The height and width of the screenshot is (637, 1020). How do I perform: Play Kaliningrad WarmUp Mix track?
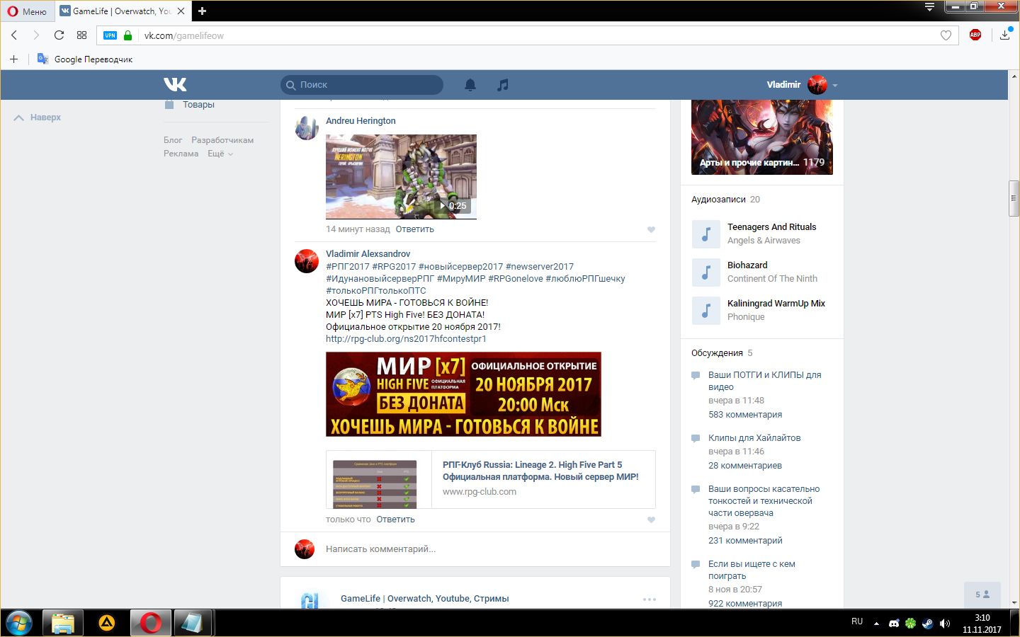pyautogui.click(x=705, y=311)
